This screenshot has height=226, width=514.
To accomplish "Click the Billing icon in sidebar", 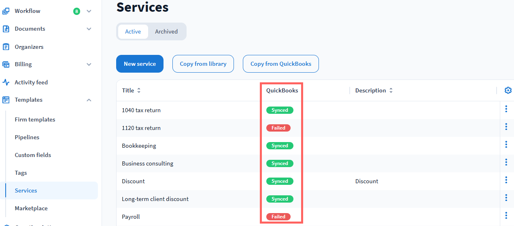I will click(6, 64).
